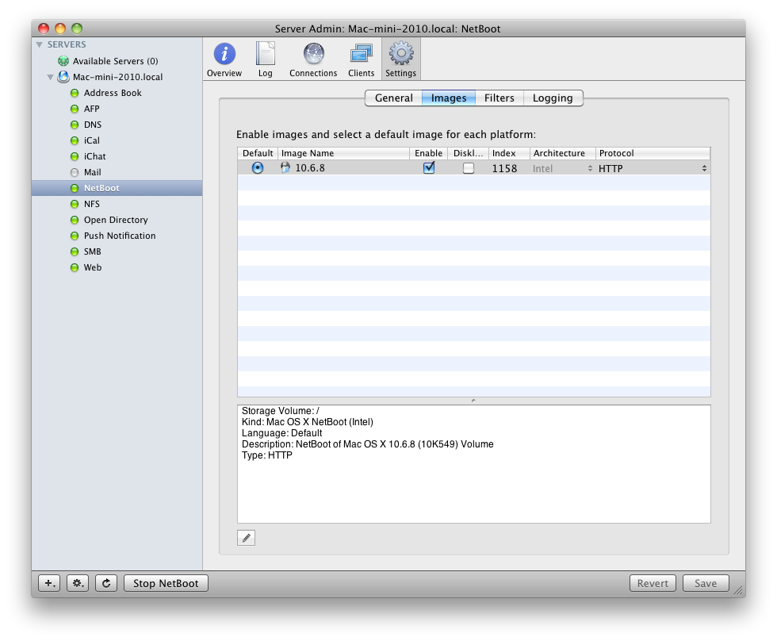This screenshot has width=777, height=641.
Task: Click the 10.6.8 image disk icon
Action: (x=285, y=167)
